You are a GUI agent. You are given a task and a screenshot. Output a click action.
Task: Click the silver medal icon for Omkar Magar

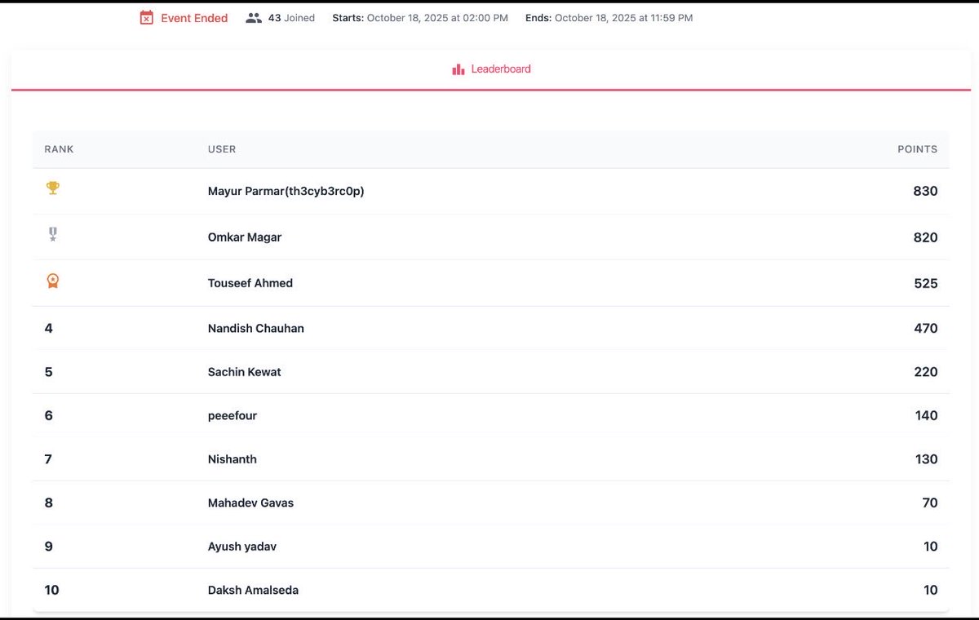52,235
